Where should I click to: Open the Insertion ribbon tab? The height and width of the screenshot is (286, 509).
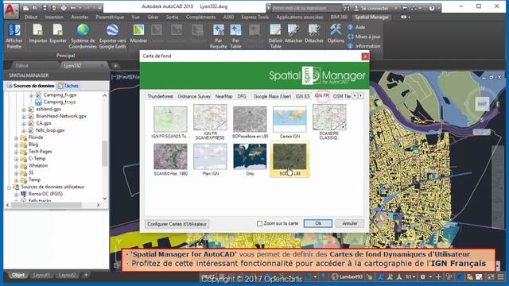click(x=54, y=17)
